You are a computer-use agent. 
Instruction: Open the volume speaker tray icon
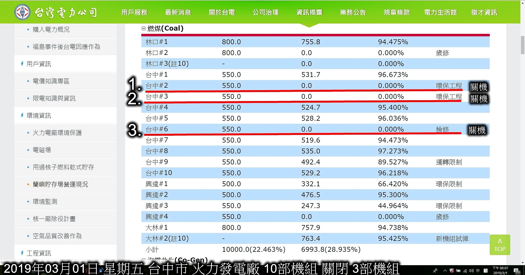pyautogui.click(x=471, y=271)
